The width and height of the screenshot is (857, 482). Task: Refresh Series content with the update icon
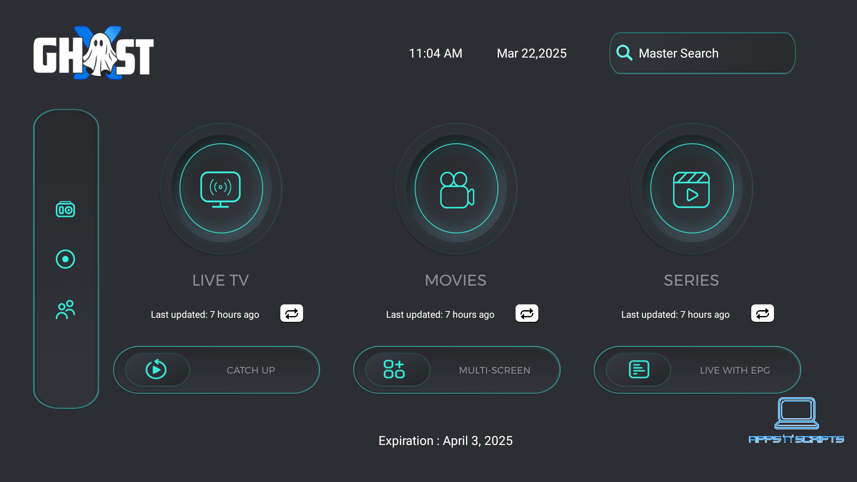click(x=762, y=313)
